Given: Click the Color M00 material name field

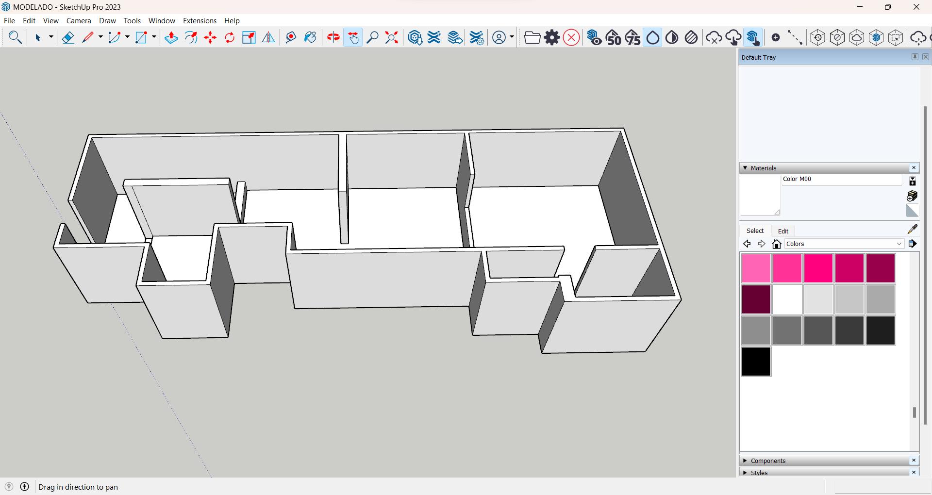Looking at the screenshot, I should coord(841,179).
